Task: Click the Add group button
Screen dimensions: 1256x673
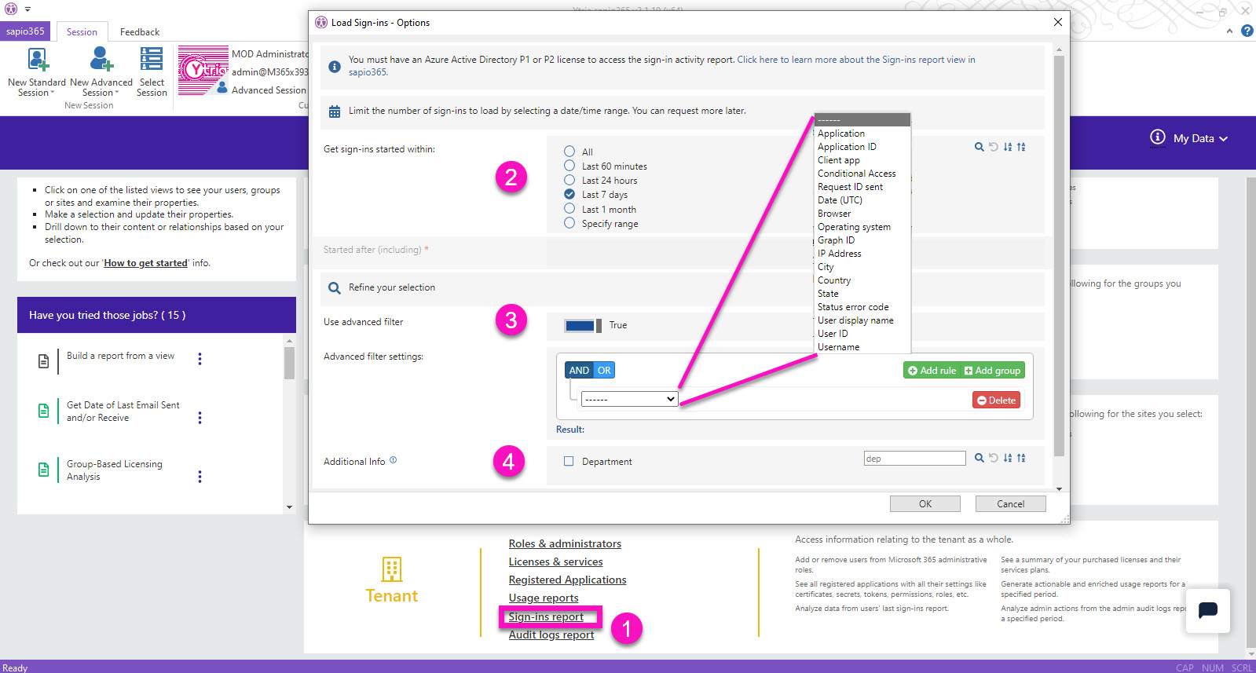Action: point(992,371)
